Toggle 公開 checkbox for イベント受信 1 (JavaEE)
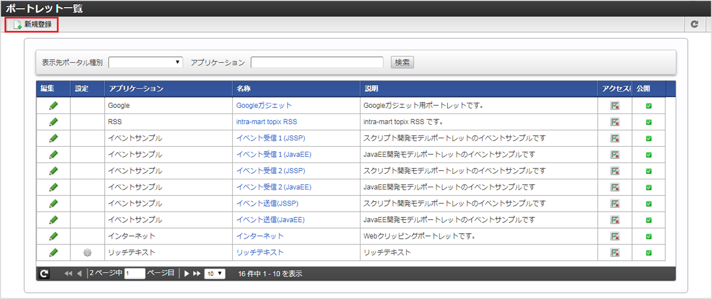 [x=648, y=155]
